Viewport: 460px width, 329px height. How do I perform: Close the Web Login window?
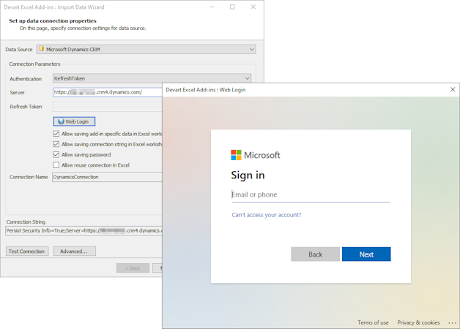453,89
